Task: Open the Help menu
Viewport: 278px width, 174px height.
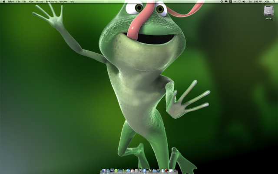Action: (72, 1)
